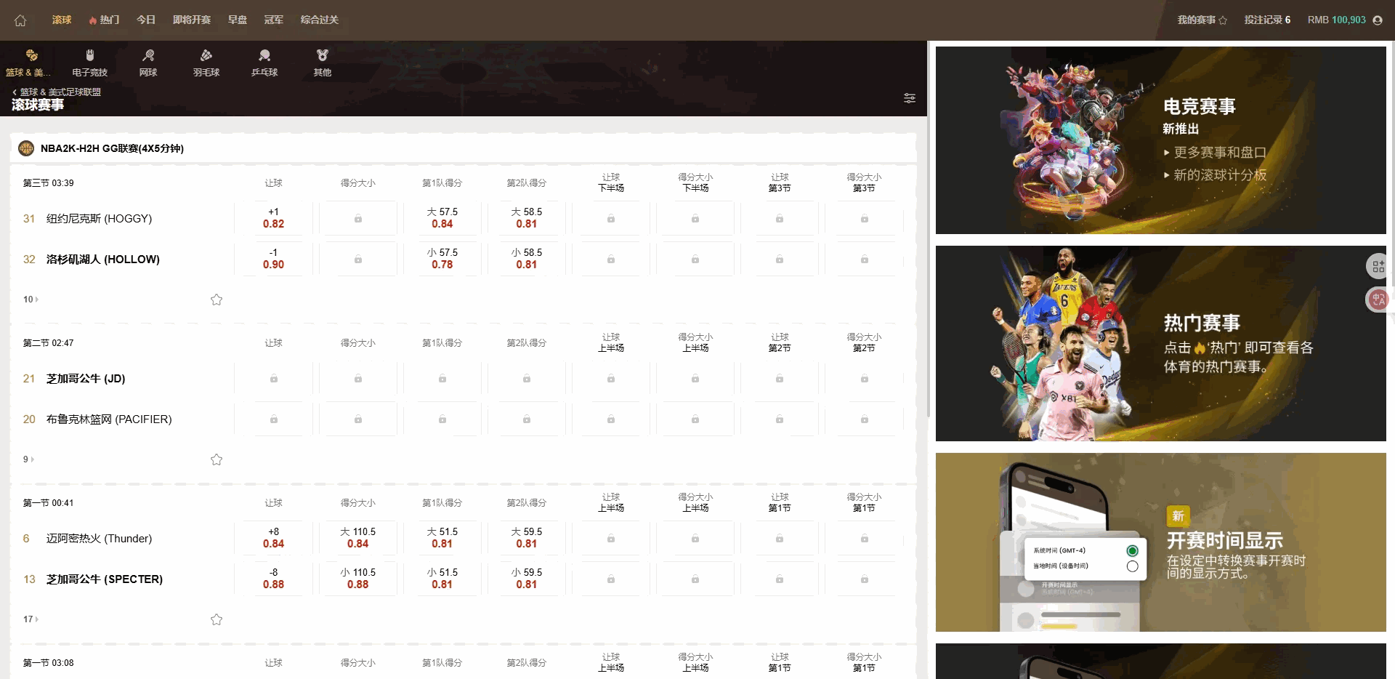Expand the 10 more markets for Knicks match

coord(31,300)
